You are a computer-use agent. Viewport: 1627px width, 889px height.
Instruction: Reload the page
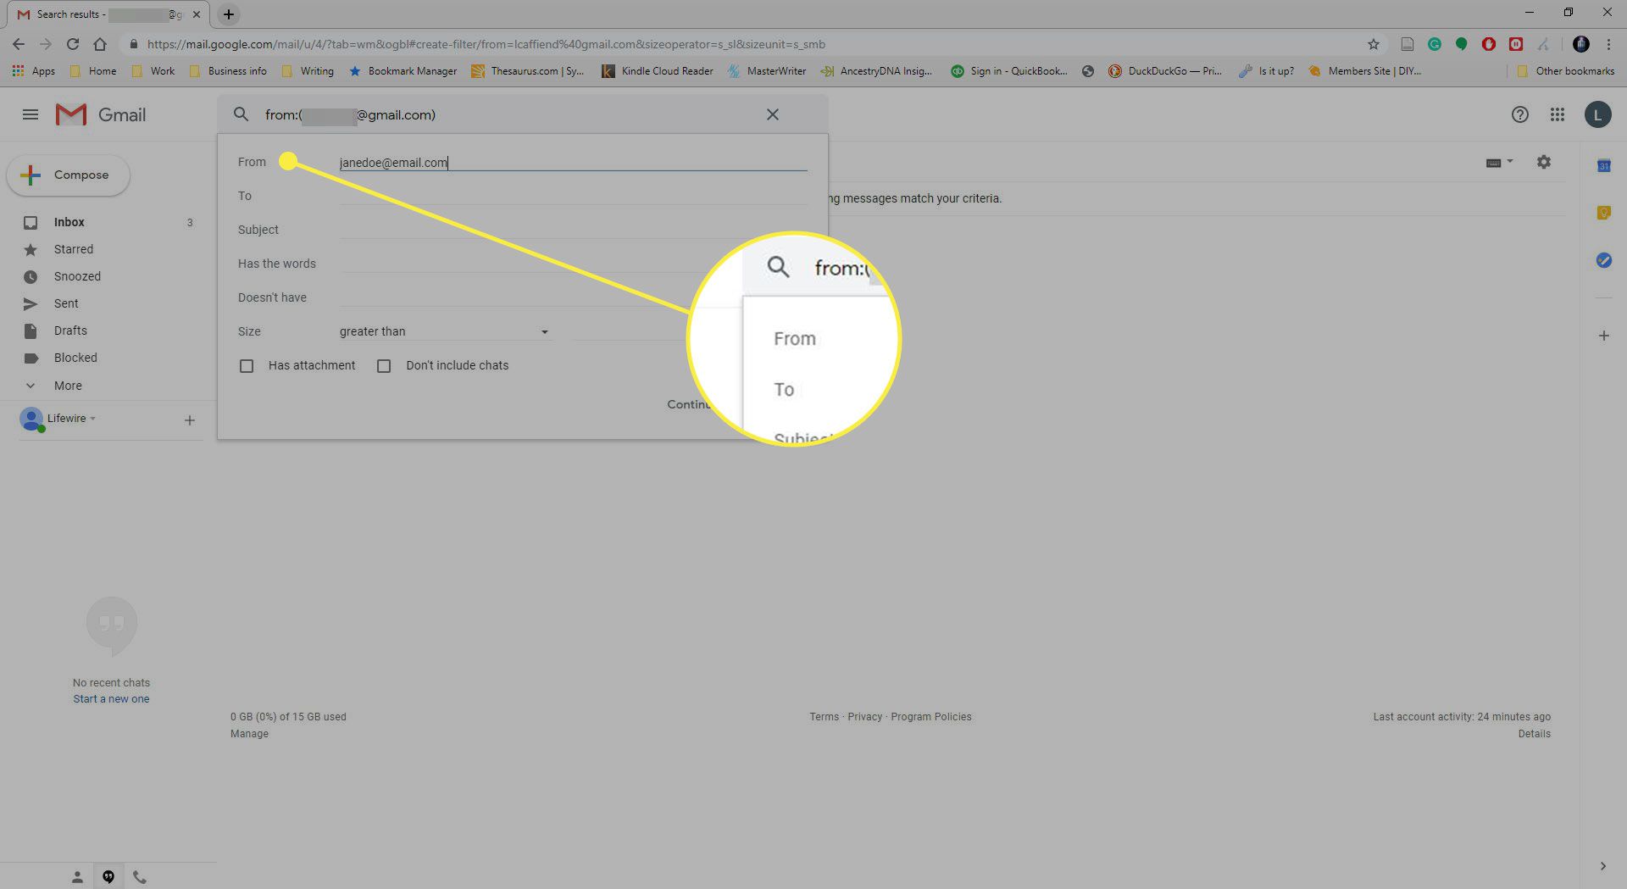(73, 44)
